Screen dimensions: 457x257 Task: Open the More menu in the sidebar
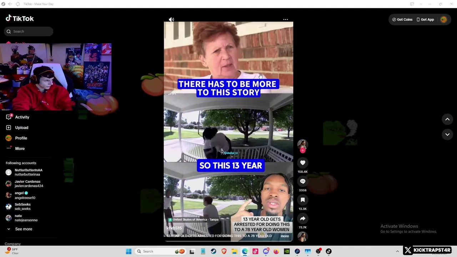click(15, 148)
